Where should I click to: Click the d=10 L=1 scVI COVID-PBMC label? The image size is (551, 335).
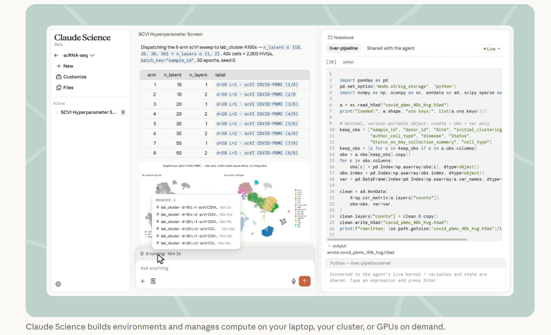(257, 84)
